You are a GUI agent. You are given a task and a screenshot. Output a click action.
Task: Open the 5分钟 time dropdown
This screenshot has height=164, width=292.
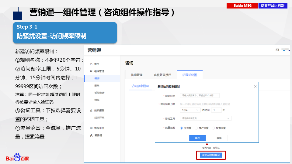(x=190, y=110)
